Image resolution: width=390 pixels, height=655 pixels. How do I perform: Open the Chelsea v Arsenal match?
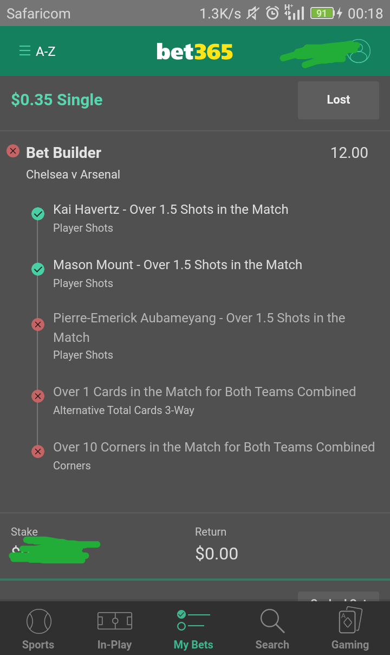(x=73, y=175)
